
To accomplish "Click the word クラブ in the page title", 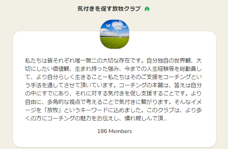I will pos(131,9).
